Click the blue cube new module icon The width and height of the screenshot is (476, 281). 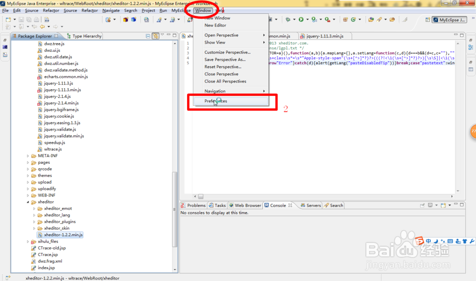(x=134, y=19)
